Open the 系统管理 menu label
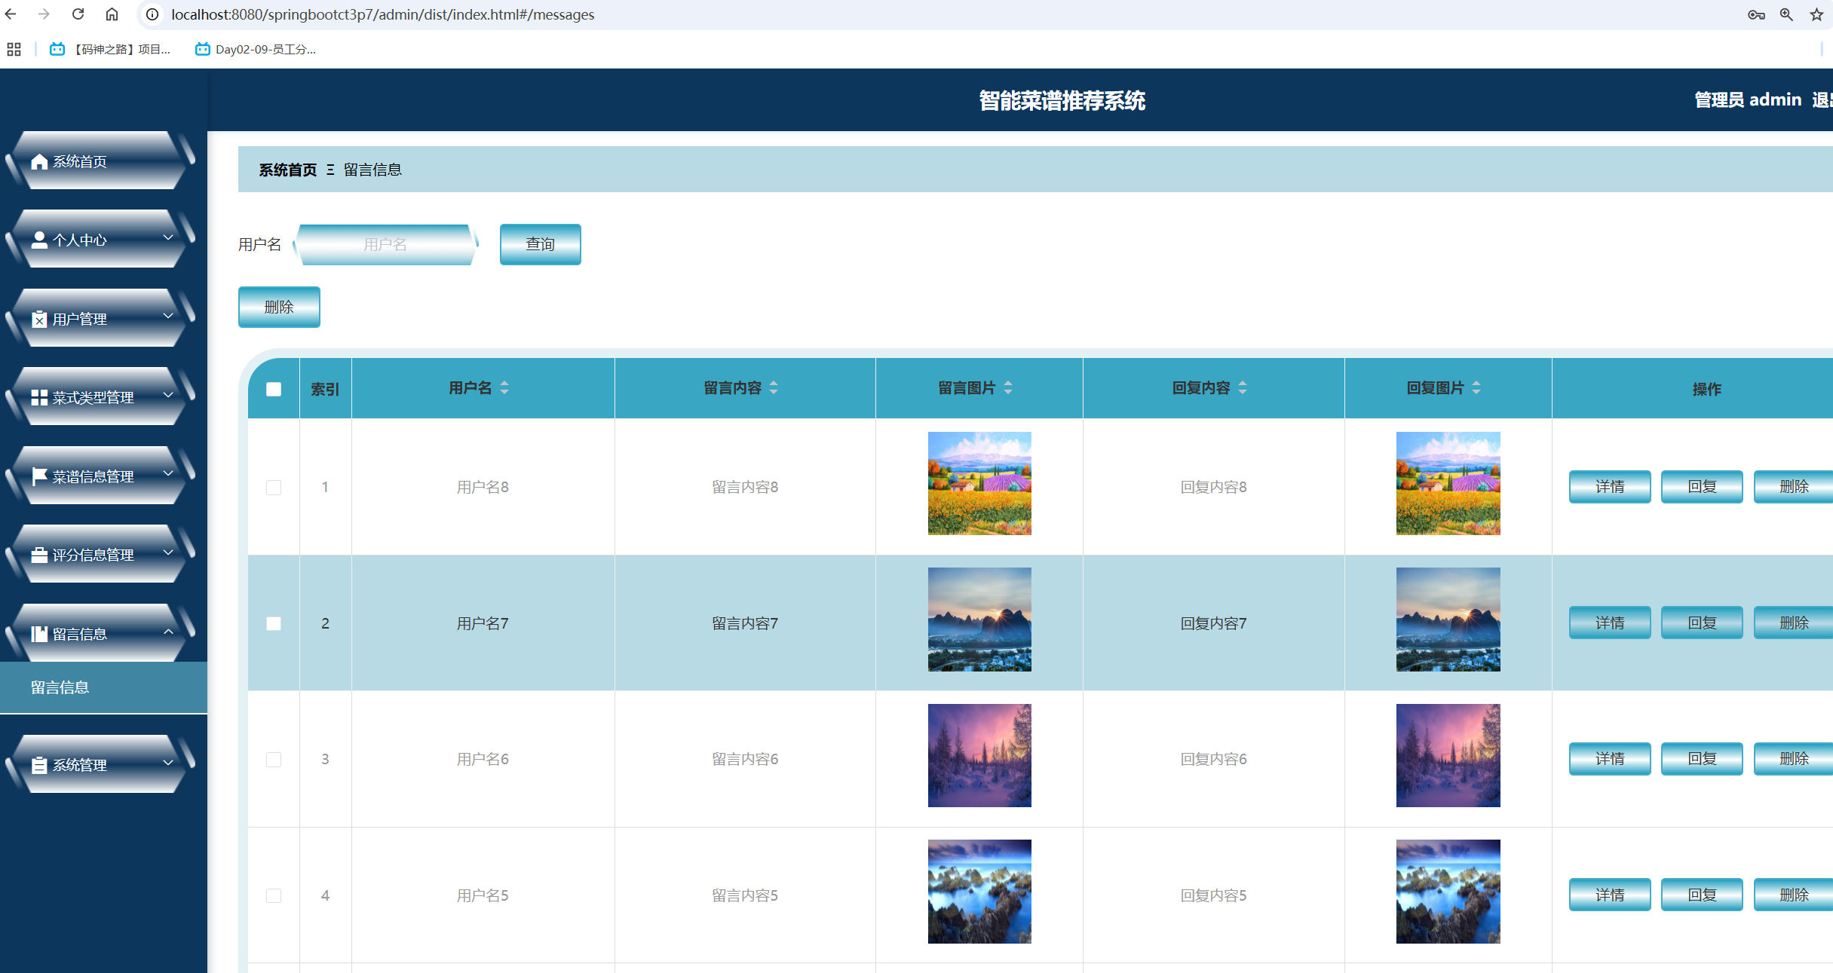This screenshot has width=1833, height=973. coord(80,765)
